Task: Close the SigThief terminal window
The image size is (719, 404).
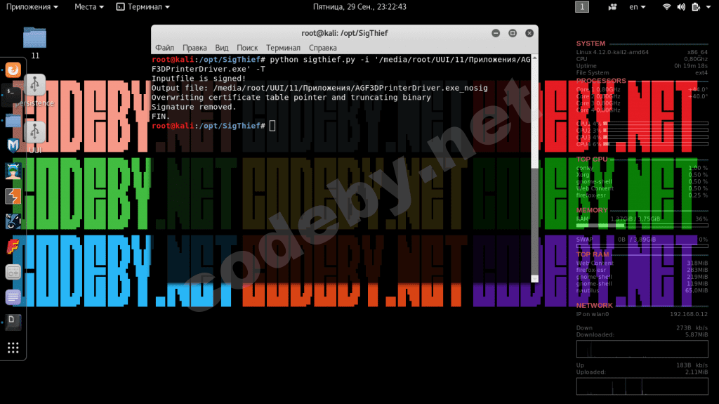Action: coord(529,33)
